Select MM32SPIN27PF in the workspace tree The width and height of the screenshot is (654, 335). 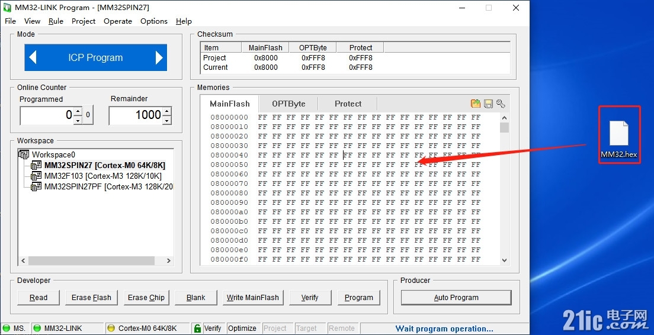click(x=108, y=186)
